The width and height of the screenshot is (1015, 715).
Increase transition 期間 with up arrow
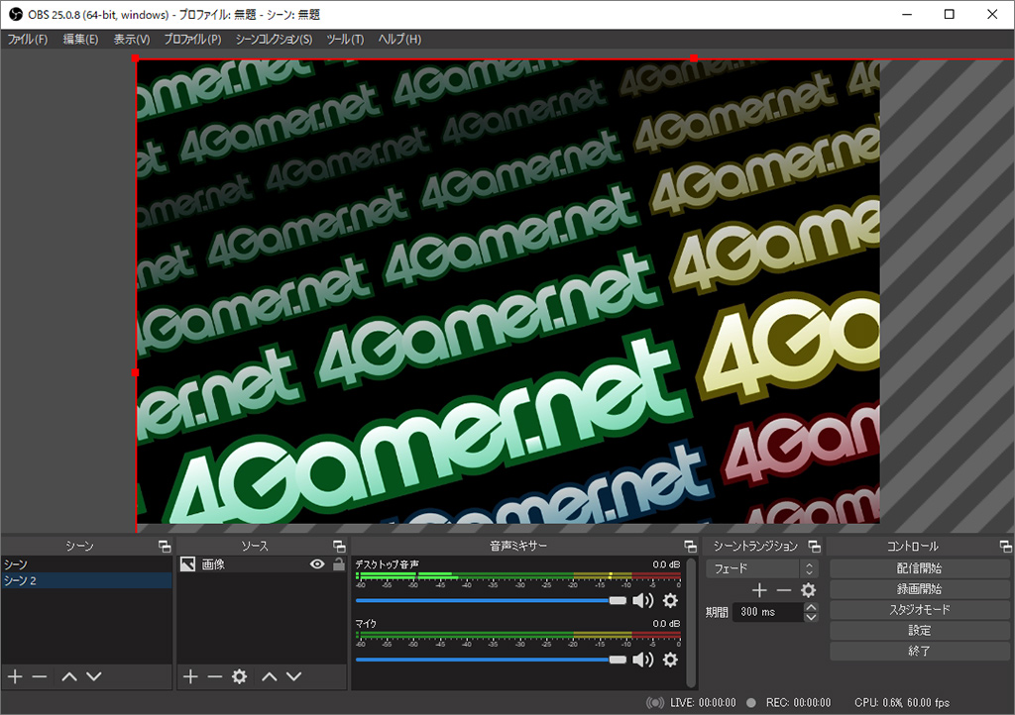[811, 607]
